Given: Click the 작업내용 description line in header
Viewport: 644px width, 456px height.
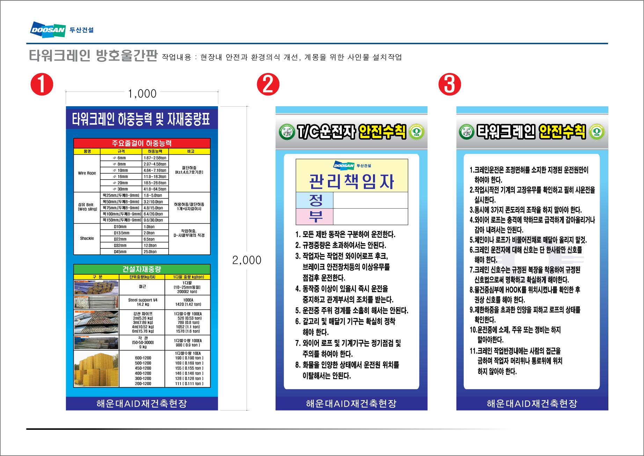Looking at the screenshot, I should coord(282,57).
